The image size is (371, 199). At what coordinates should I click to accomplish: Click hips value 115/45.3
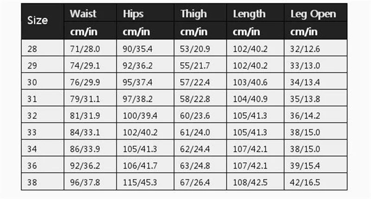(x=140, y=182)
